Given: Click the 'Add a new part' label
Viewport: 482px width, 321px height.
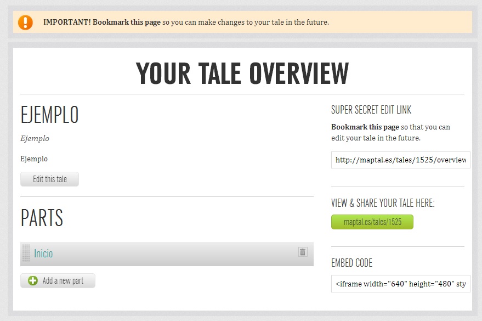Looking at the screenshot, I should coord(63,281).
